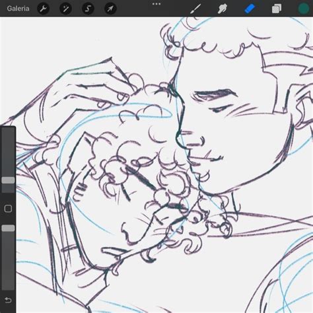Tap the Undo arrow in sidebar
313x313 pixels.
(8, 300)
